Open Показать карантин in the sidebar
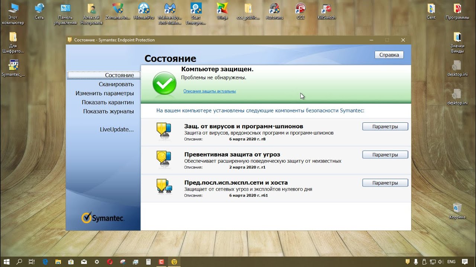The image size is (476, 267). click(x=108, y=102)
